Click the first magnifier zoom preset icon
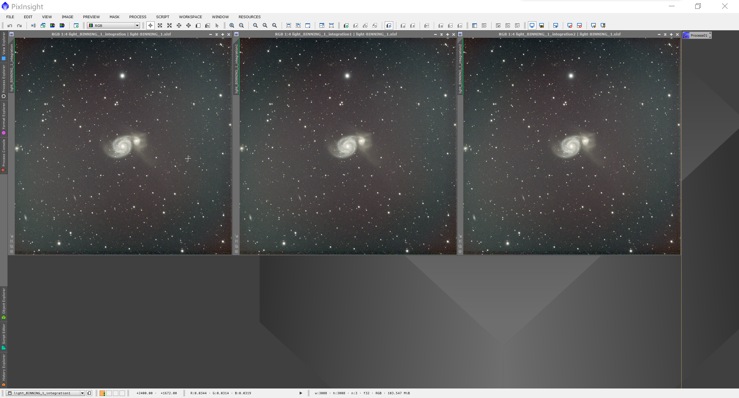This screenshot has height=398, width=739. click(255, 26)
